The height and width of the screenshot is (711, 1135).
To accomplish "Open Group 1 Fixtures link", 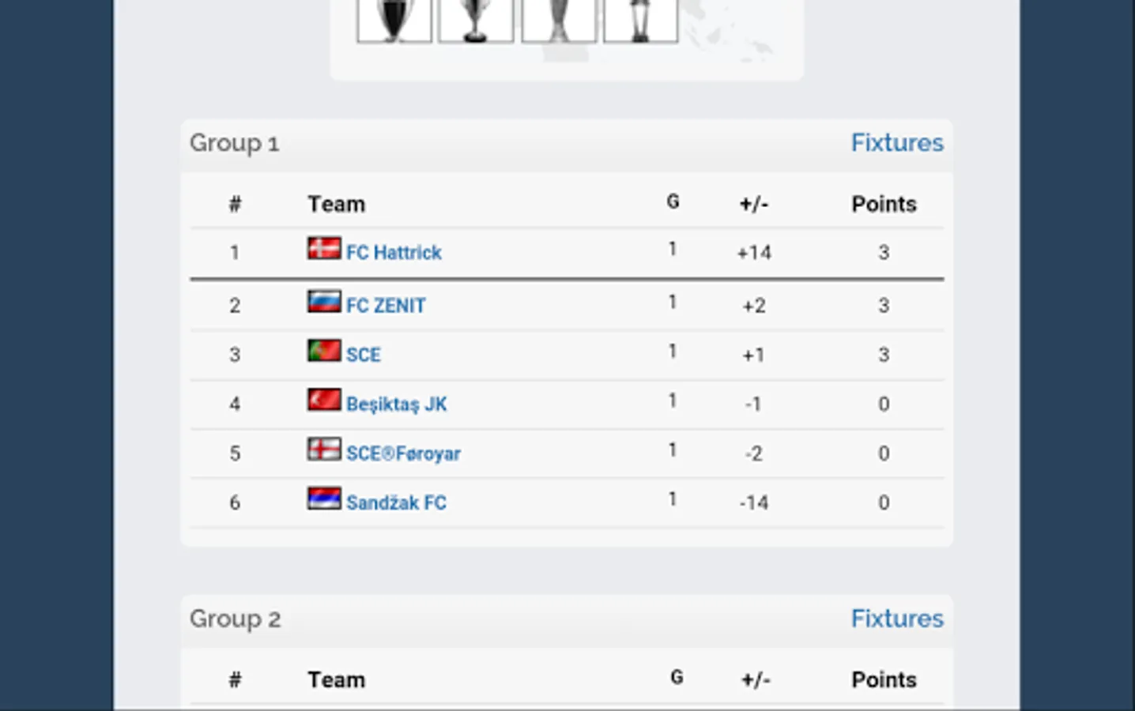I will pyautogui.click(x=896, y=143).
